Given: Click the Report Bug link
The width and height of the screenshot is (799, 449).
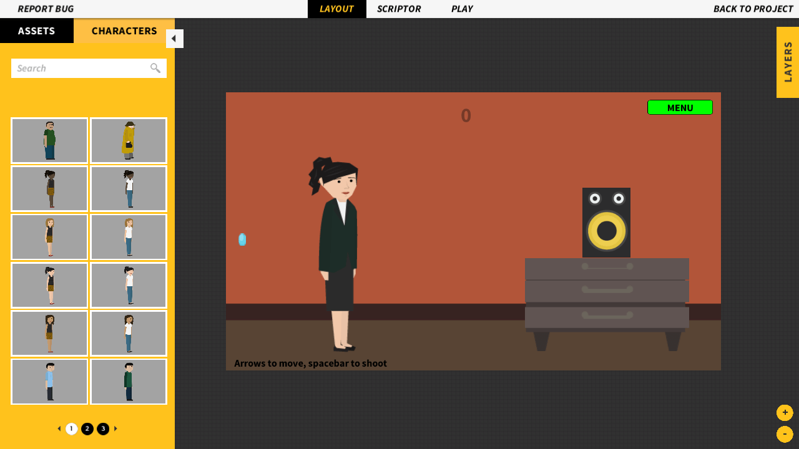Looking at the screenshot, I should coord(46,9).
